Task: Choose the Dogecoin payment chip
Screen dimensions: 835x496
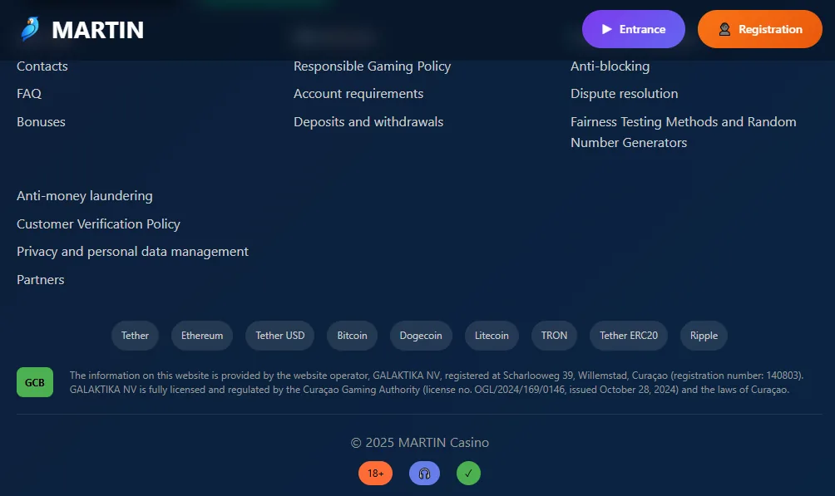Action: 421,336
